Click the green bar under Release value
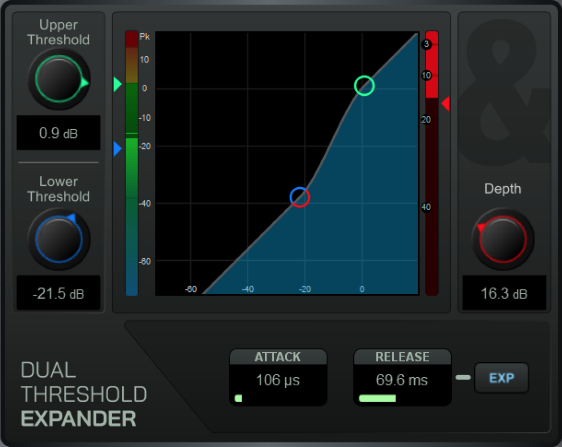 377,399
